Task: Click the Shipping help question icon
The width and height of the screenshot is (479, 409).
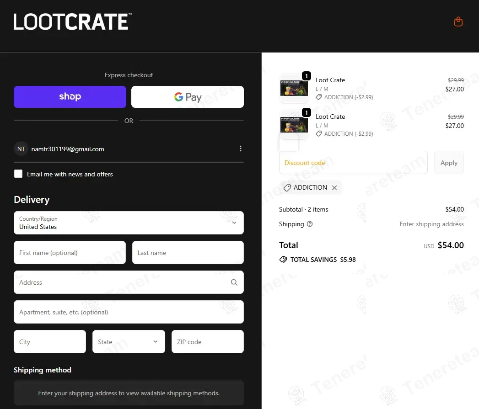Action: point(310,224)
